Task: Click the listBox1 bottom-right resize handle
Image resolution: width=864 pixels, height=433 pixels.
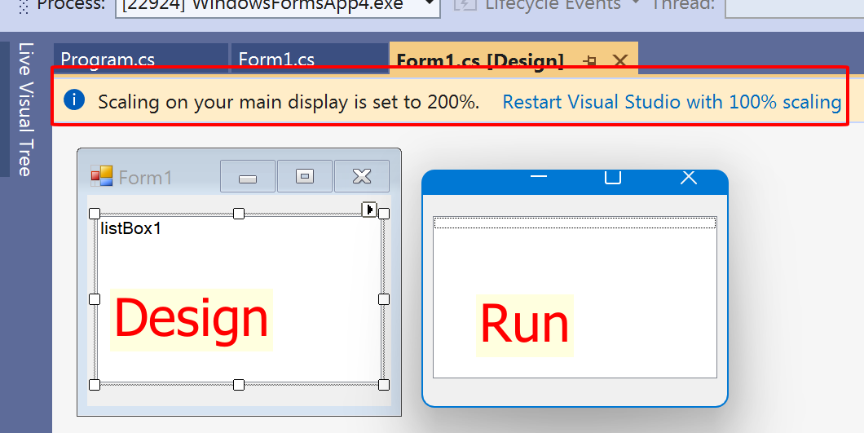Action: tap(384, 384)
